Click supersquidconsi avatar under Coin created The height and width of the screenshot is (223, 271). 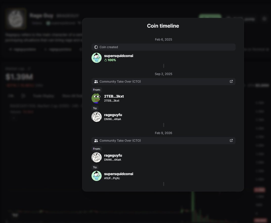click(x=96, y=58)
